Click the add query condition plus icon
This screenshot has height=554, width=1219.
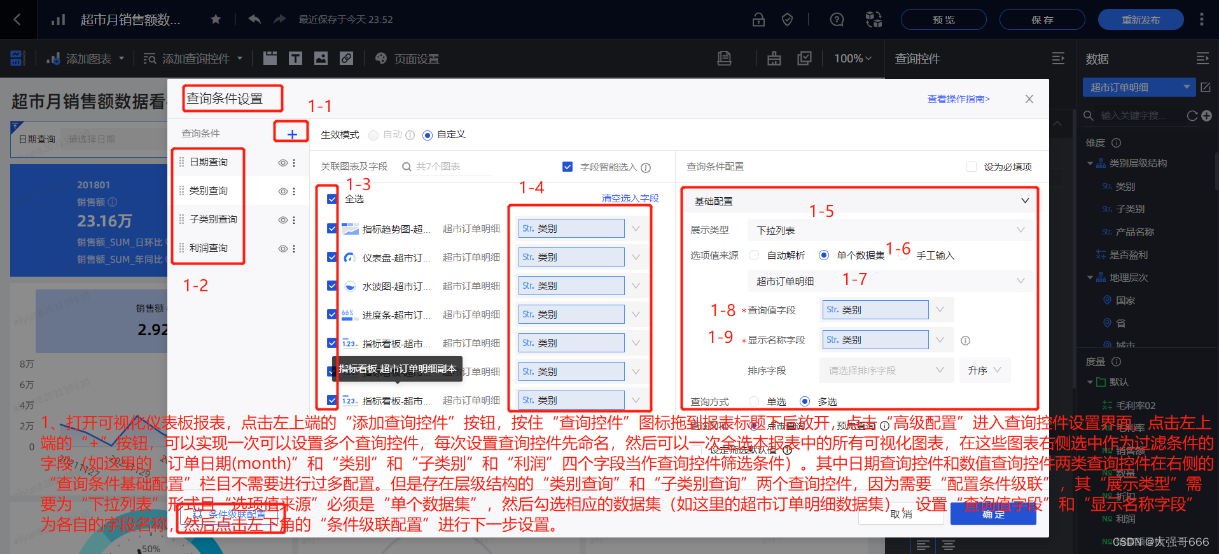tap(292, 134)
